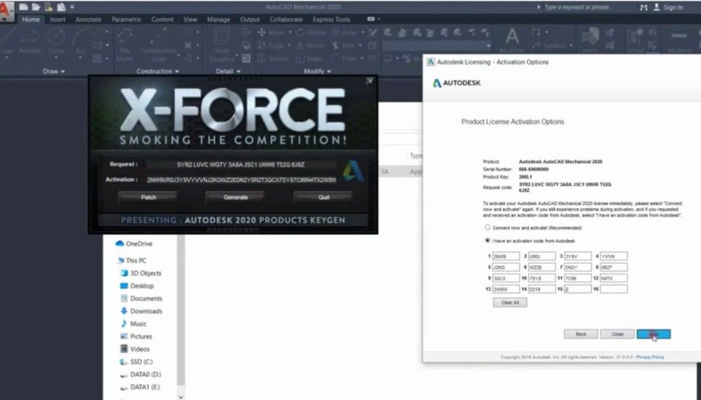This screenshot has height=400, width=701.
Task: Open the Parametric ribbon tab
Action: (126, 20)
